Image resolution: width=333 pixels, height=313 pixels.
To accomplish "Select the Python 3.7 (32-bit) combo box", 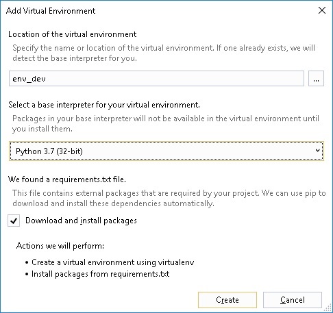I will tap(166, 151).
